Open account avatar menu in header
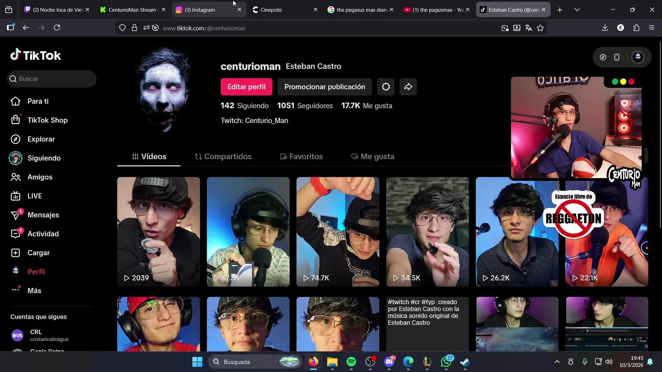The image size is (662, 372). 638,57
